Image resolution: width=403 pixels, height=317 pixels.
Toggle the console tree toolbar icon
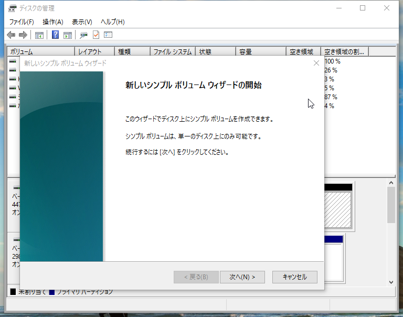tap(39, 35)
